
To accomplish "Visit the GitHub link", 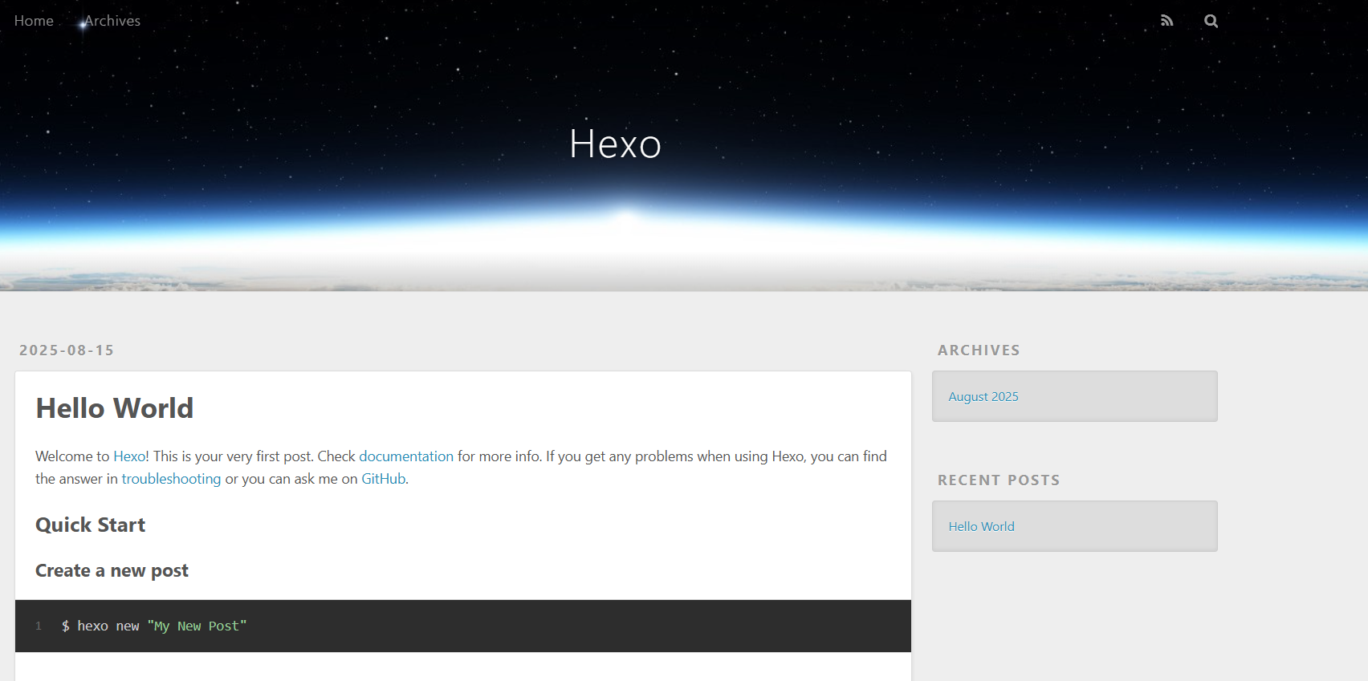I will pyautogui.click(x=384, y=479).
